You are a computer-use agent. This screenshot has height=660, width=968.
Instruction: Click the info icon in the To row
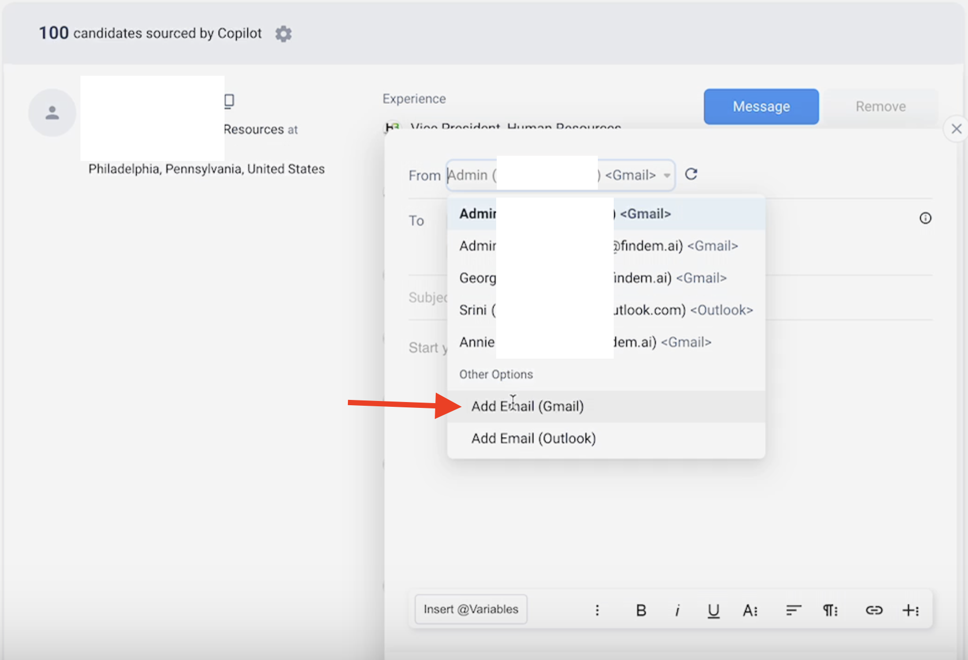coord(925,218)
